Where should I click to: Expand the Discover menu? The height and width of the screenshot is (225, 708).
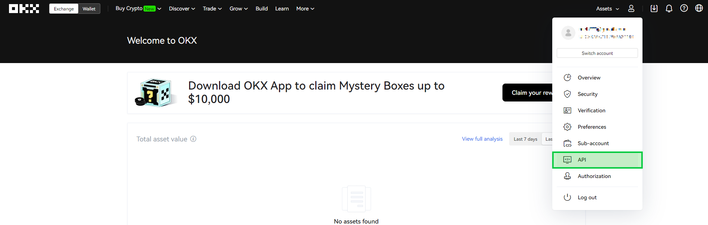tap(182, 9)
